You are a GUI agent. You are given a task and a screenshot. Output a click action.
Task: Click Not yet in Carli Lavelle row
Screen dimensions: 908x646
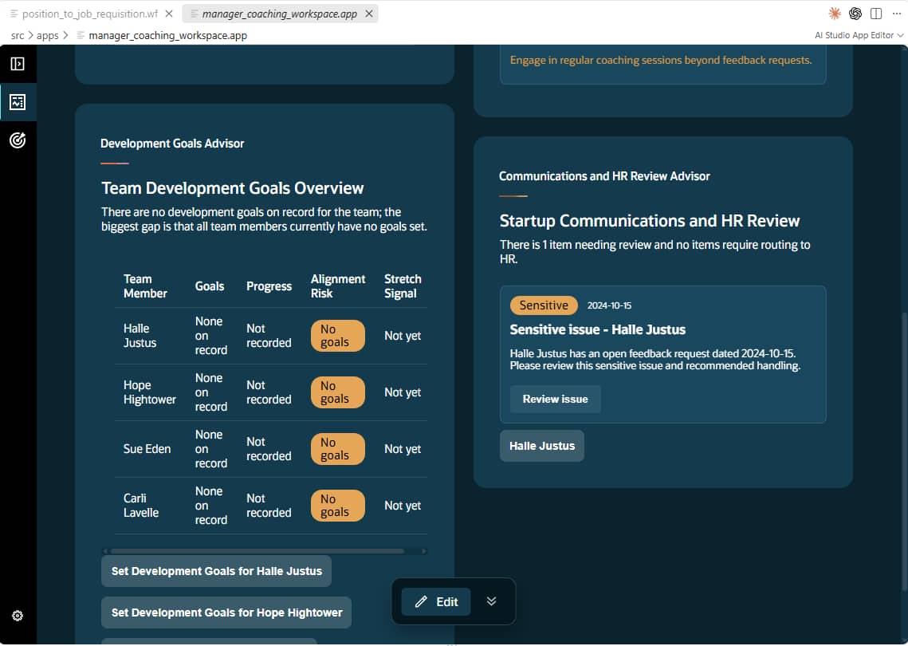point(403,506)
